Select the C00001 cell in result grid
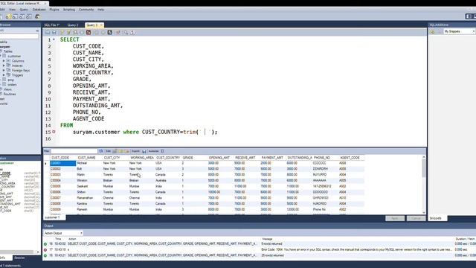The image size is (476, 268). coord(62,163)
